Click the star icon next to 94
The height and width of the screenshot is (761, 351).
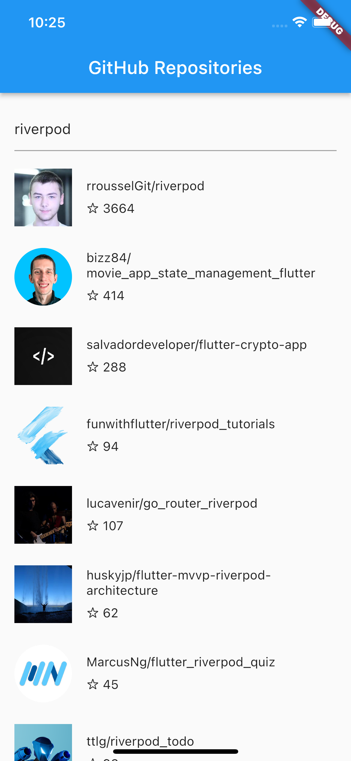point(93,446)
